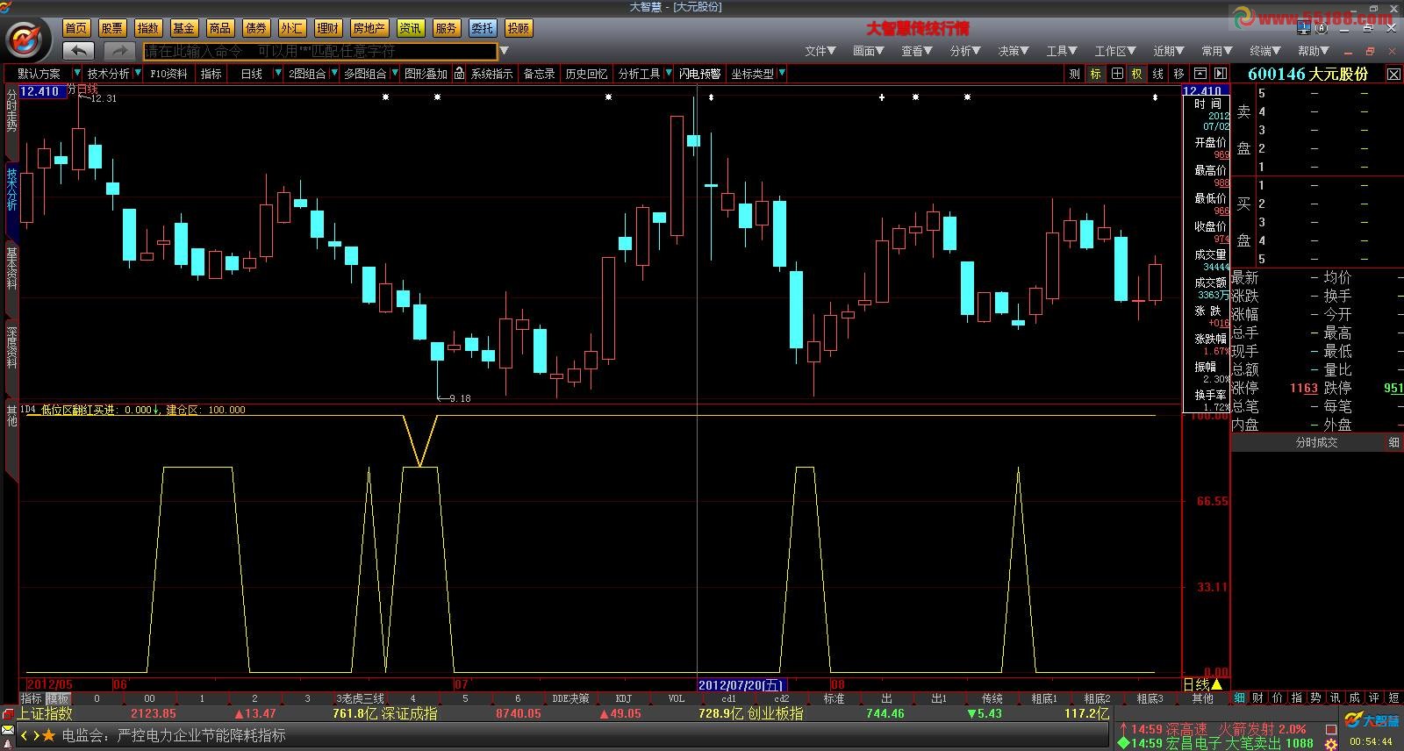Click the window-layout icon next to 移
The image size is (1404, 751).
coord(1200,74)
